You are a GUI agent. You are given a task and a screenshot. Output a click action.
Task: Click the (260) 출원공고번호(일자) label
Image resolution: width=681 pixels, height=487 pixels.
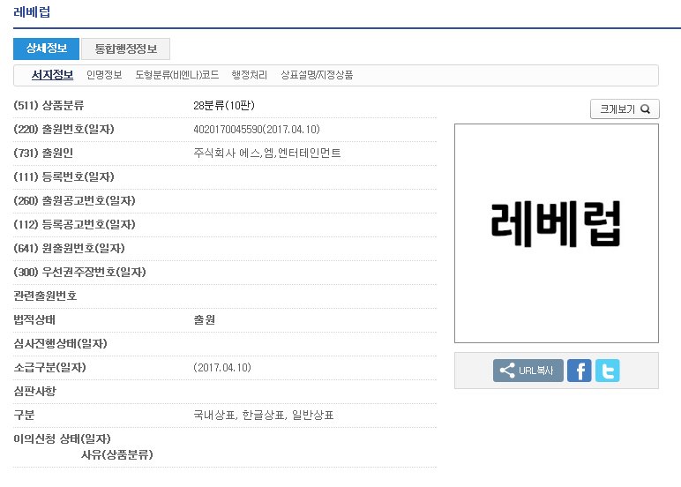coord(74,200)
